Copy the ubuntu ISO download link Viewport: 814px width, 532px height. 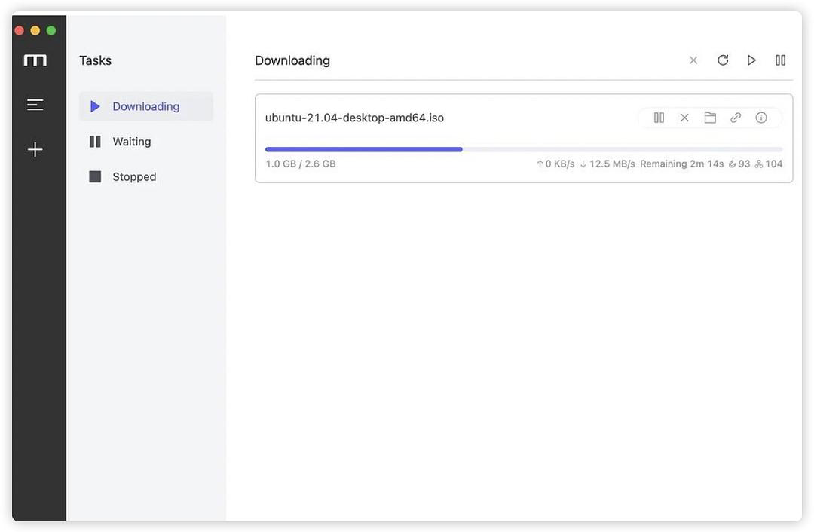click(736, 118)
